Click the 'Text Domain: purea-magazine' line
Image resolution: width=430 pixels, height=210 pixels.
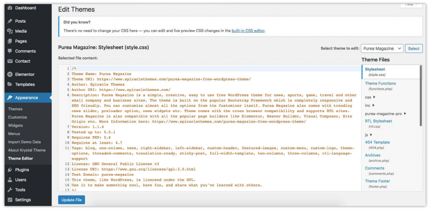(x=102, y=174)
